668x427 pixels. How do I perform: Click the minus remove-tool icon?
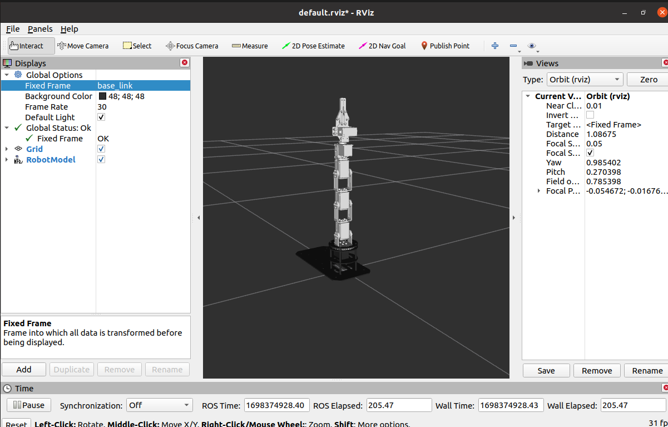[513, 46]
